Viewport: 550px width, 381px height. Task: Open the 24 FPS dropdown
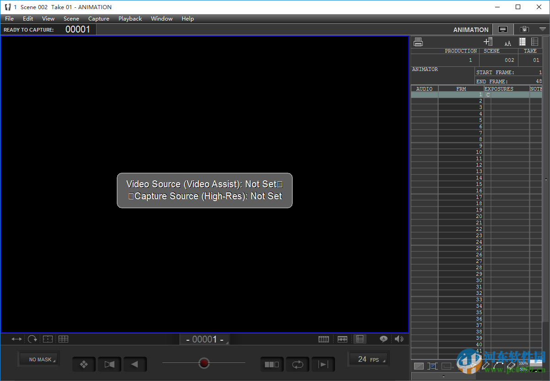368,359
